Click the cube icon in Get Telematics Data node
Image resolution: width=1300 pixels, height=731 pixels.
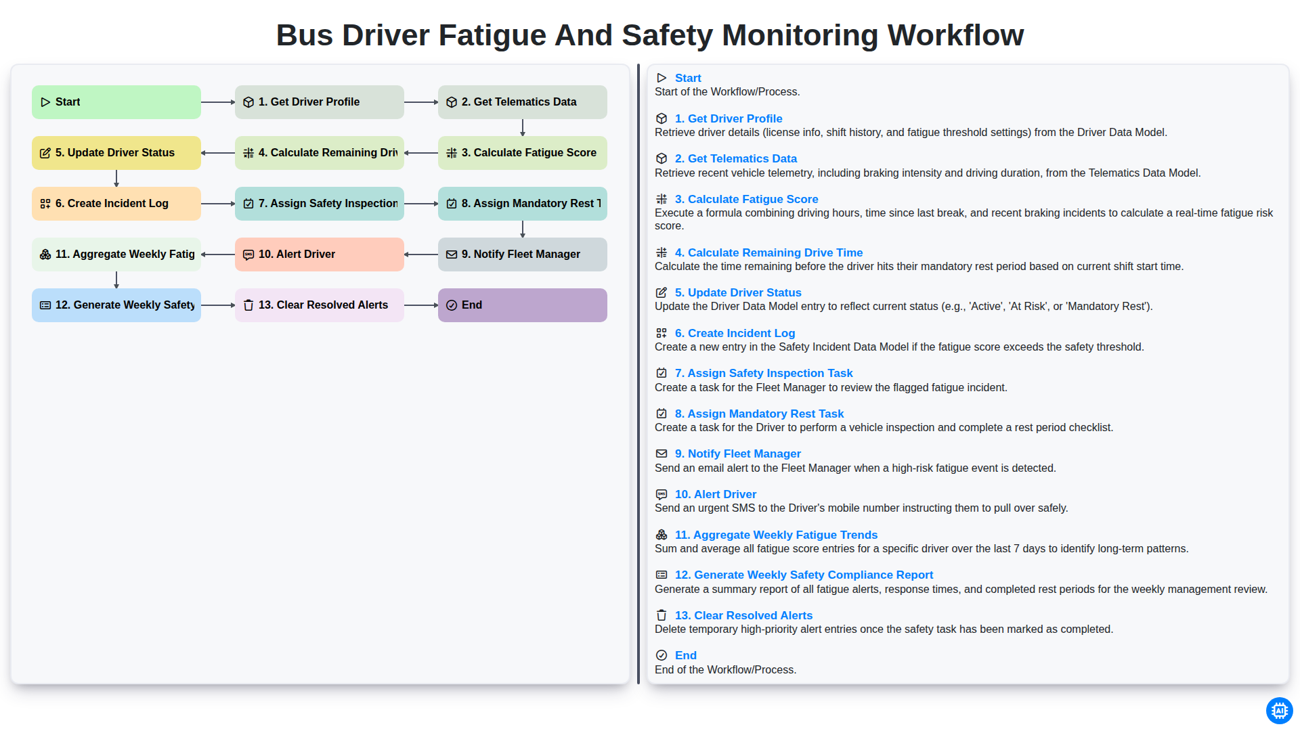452,102
